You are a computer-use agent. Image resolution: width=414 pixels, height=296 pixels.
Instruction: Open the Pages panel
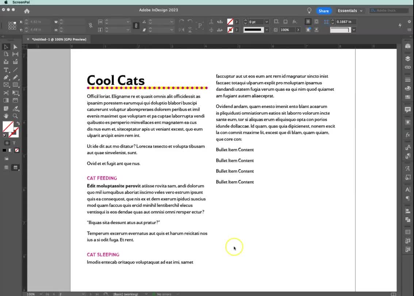tap(408, 46)
